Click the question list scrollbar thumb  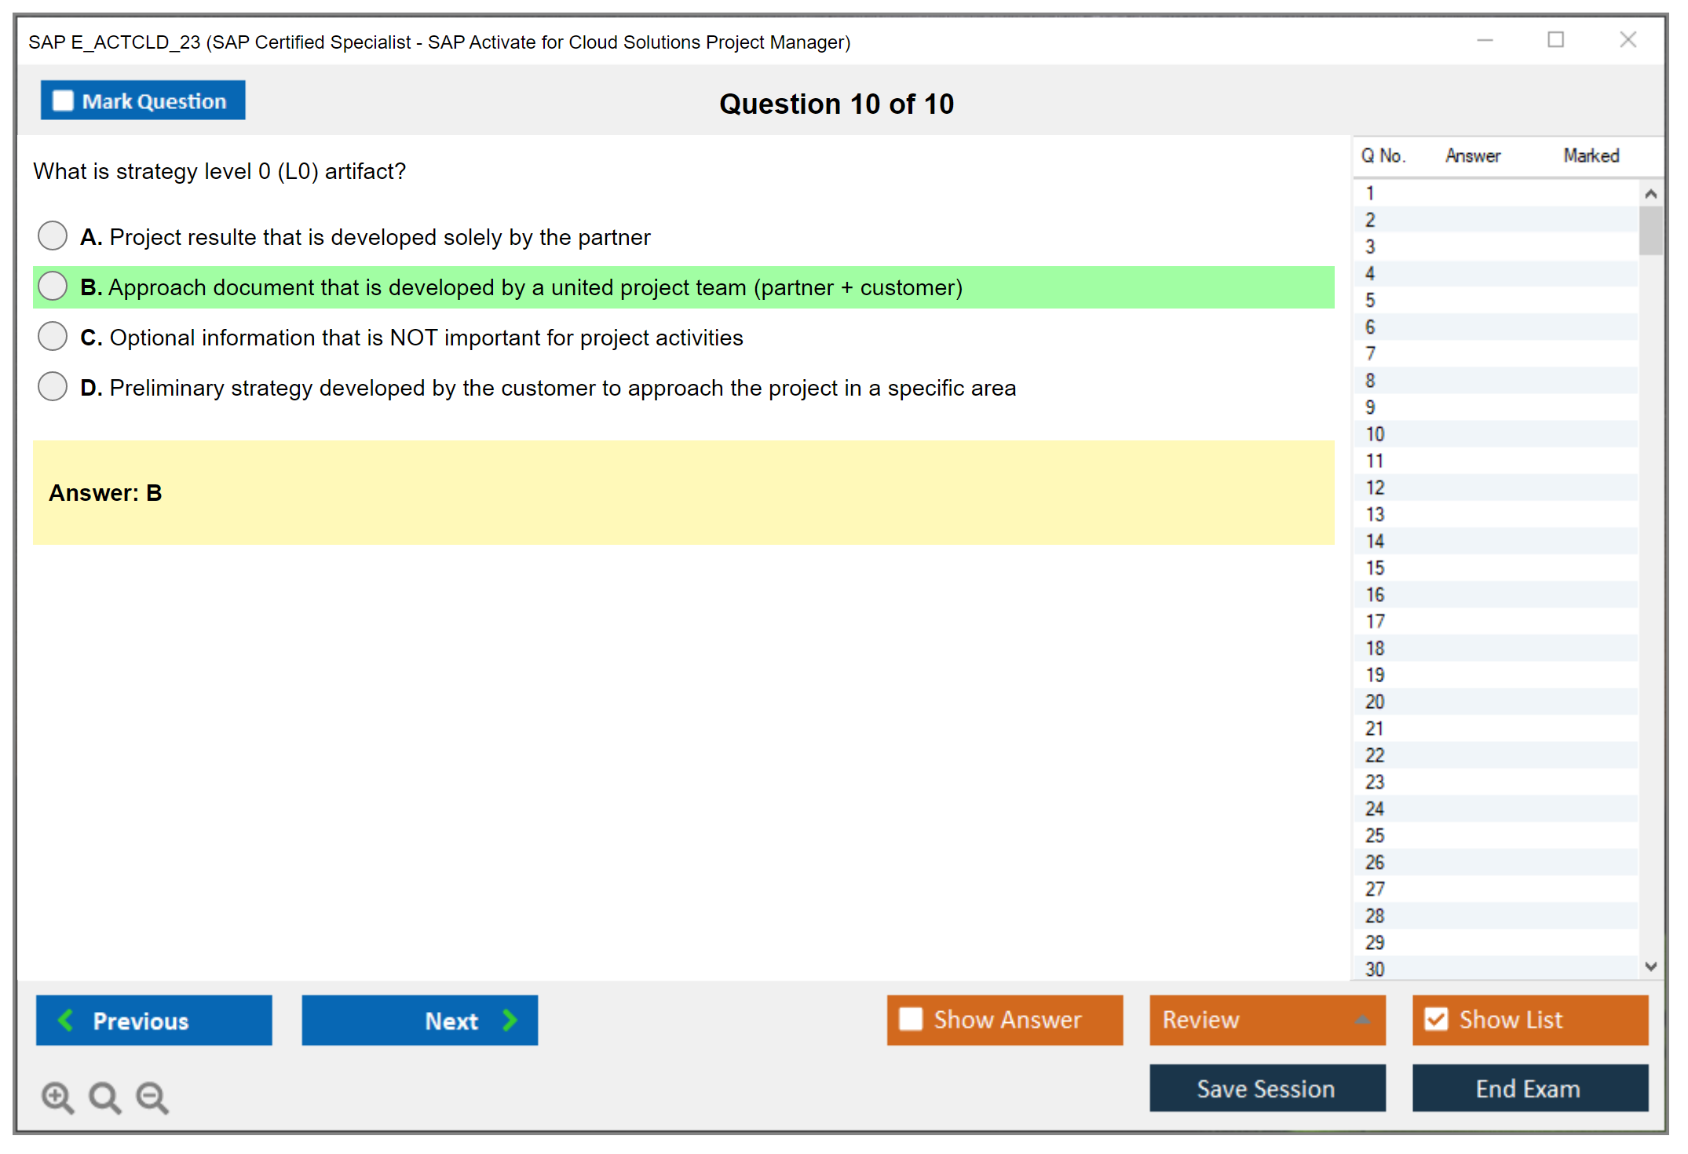[x=1650, y=231]
